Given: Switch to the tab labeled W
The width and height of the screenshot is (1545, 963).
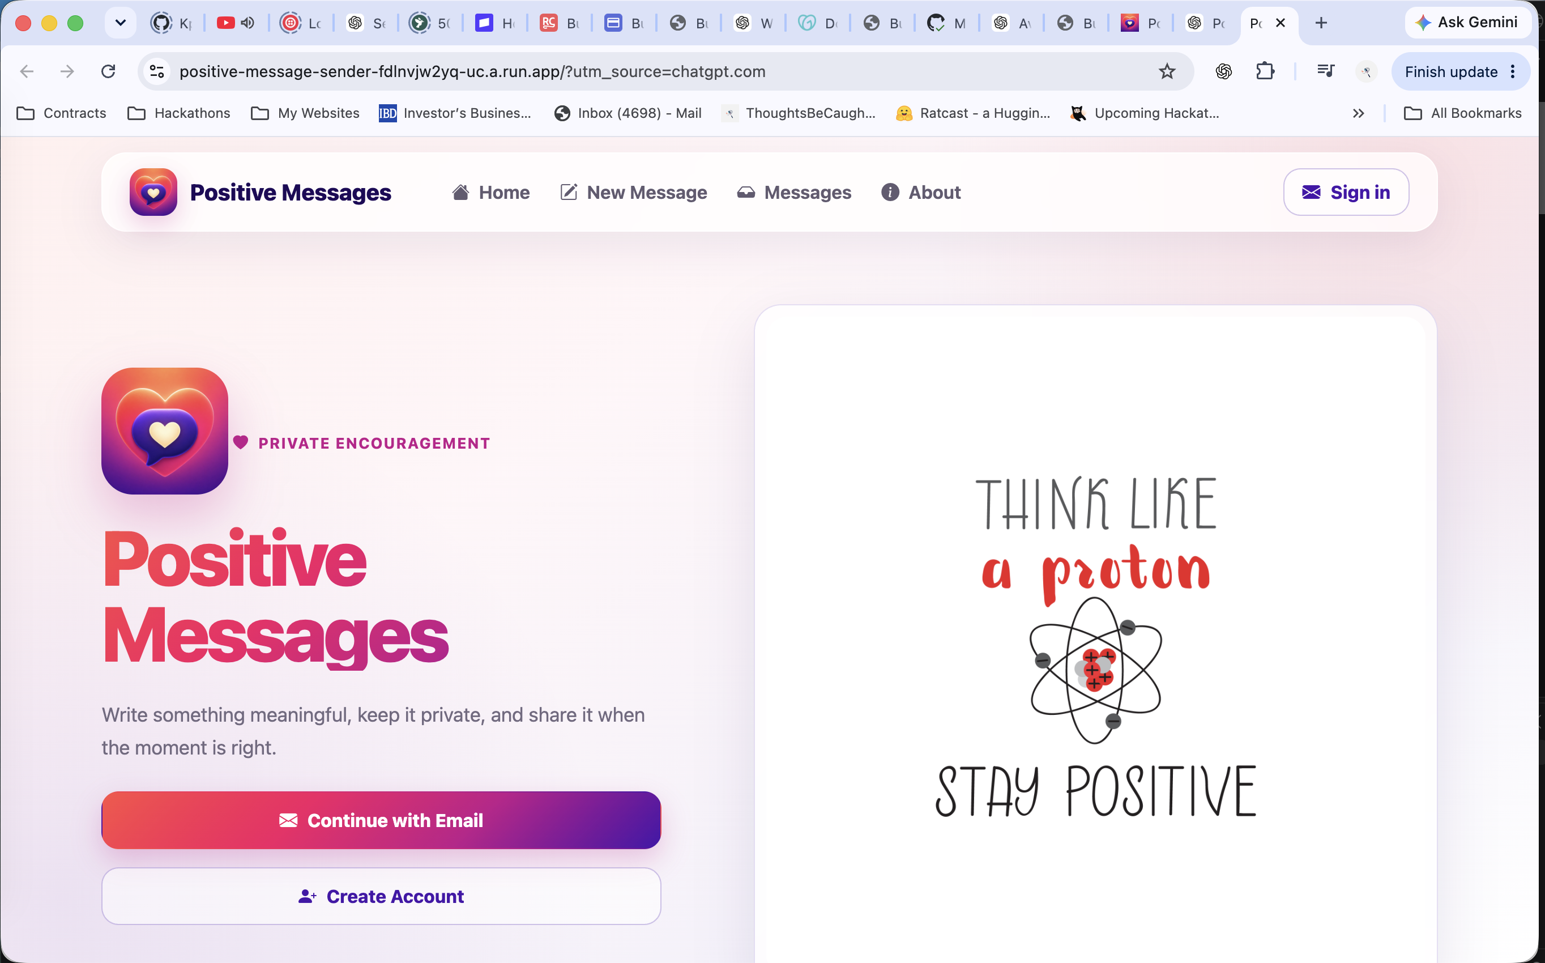Looking at the screenshot, I should pyautogui.click(x=753, y=23).
